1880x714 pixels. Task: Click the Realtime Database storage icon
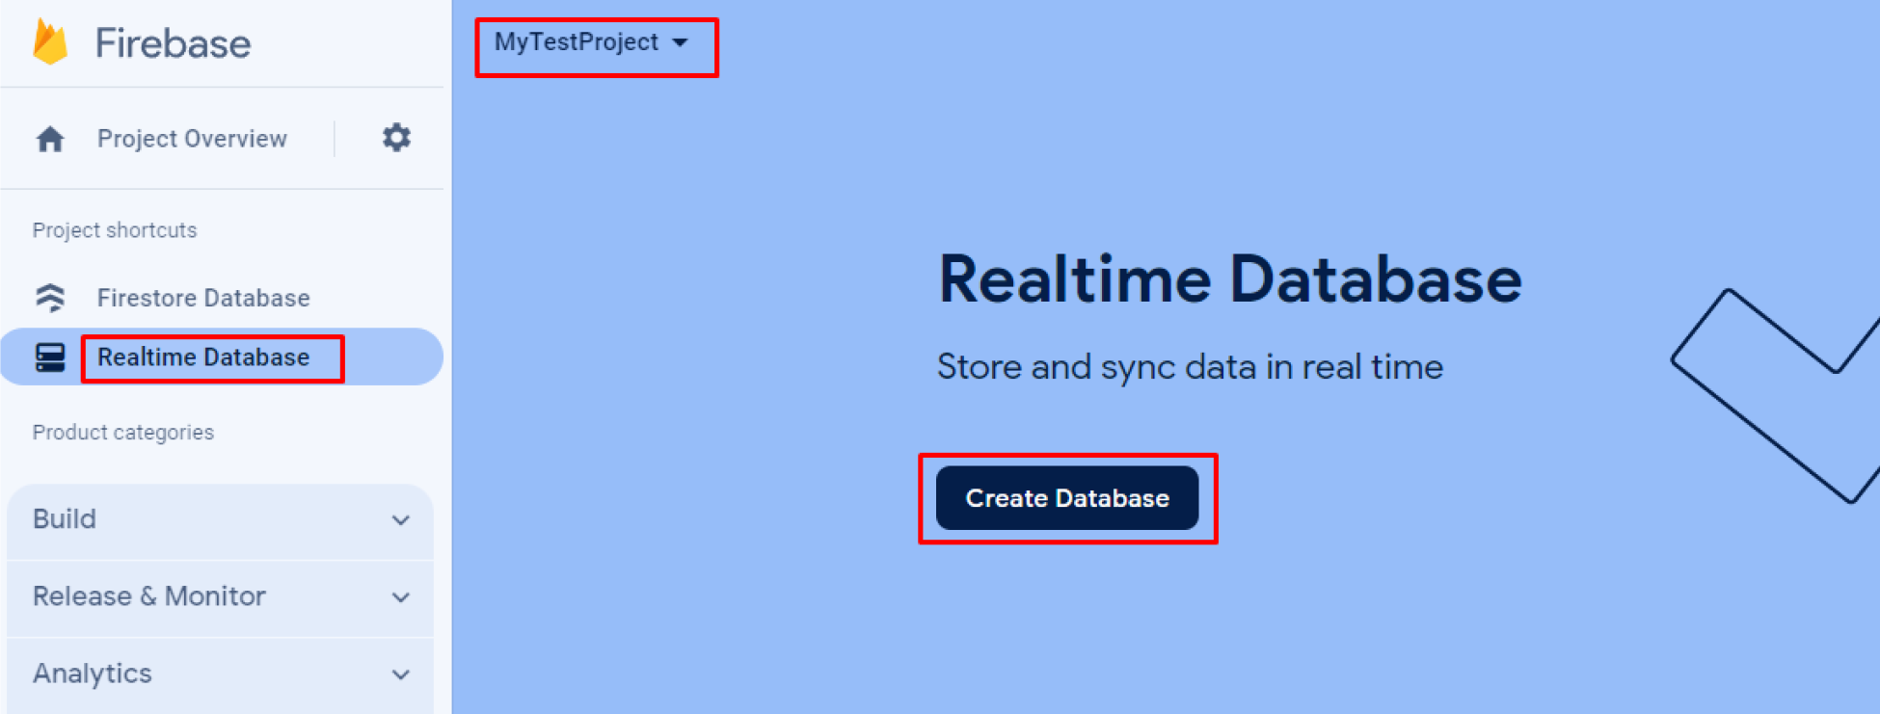[50, 357]
